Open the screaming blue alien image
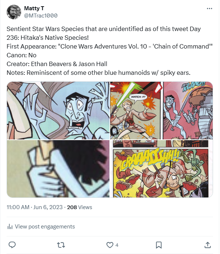220x254 pixels. (58, 111)
